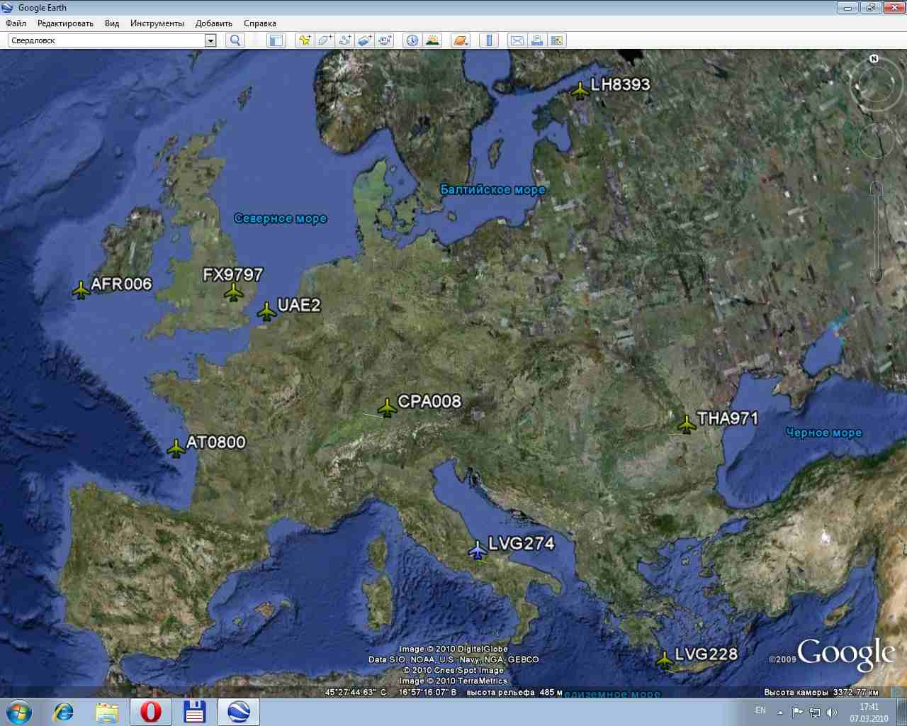Show hidden tray icons arrow
Viewport: 907px width, 726px height.
tap(780, 713)
